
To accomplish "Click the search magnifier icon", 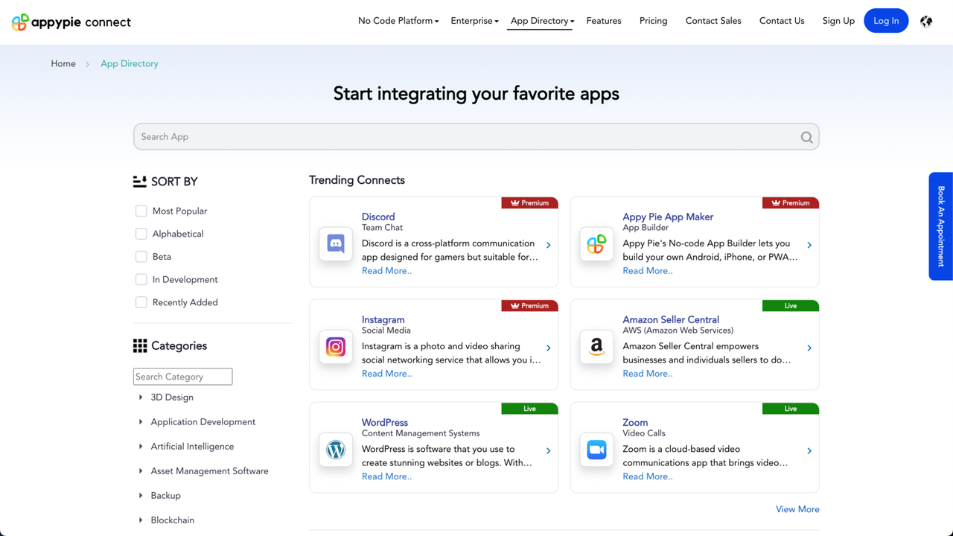I will (806, 137).
